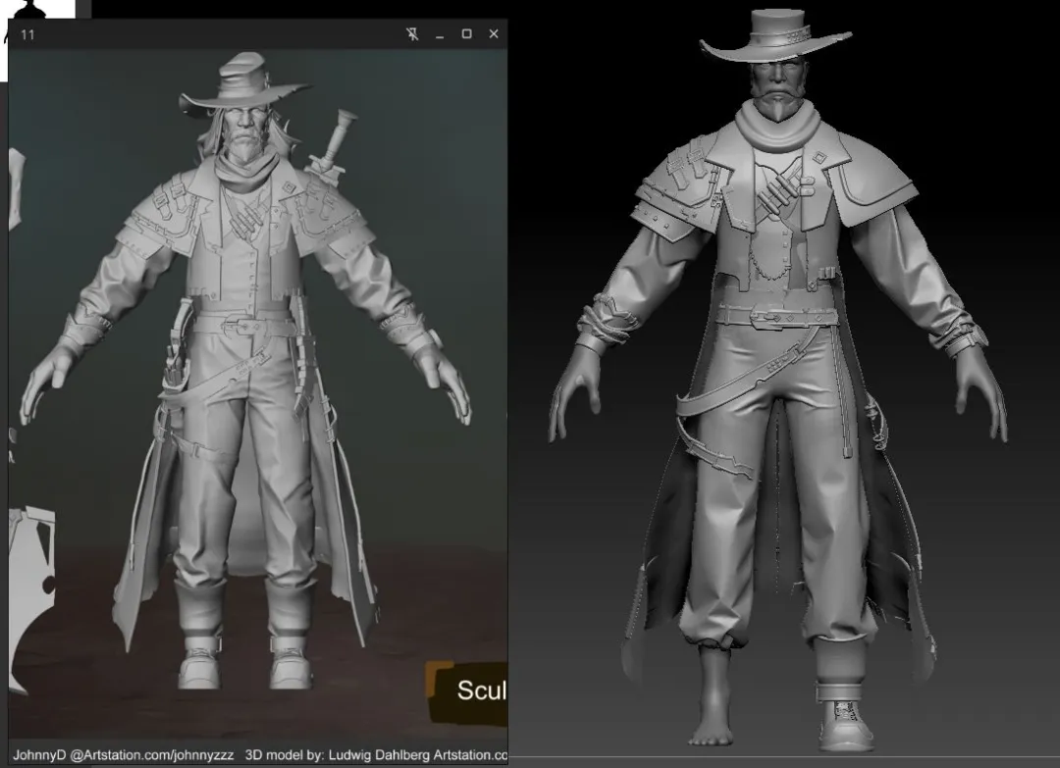The height and width of the screenshot is (768, 1060).
Task: Click the title '11' of the reference window
Action: click(27, 34)
